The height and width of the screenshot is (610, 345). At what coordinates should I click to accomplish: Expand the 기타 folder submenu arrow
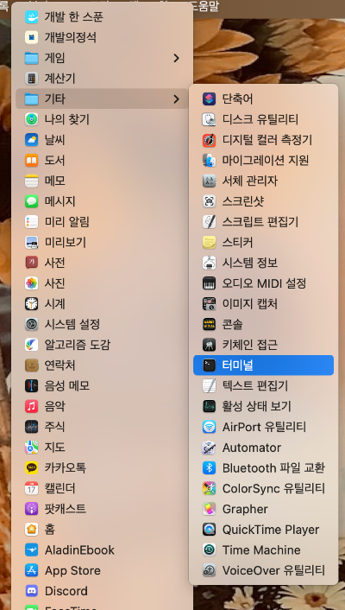[177, 98]
